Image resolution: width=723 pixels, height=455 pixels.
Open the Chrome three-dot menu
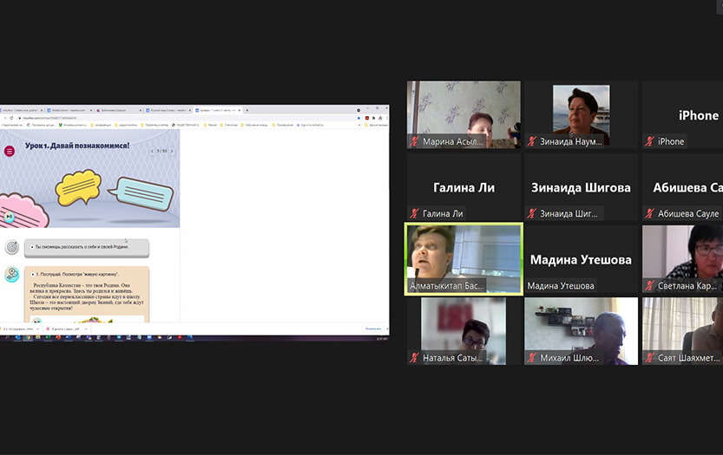pyautogui.click(x=386, y=118)
